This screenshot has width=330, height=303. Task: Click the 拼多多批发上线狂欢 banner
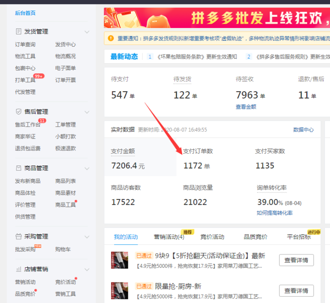click(217, 18)
